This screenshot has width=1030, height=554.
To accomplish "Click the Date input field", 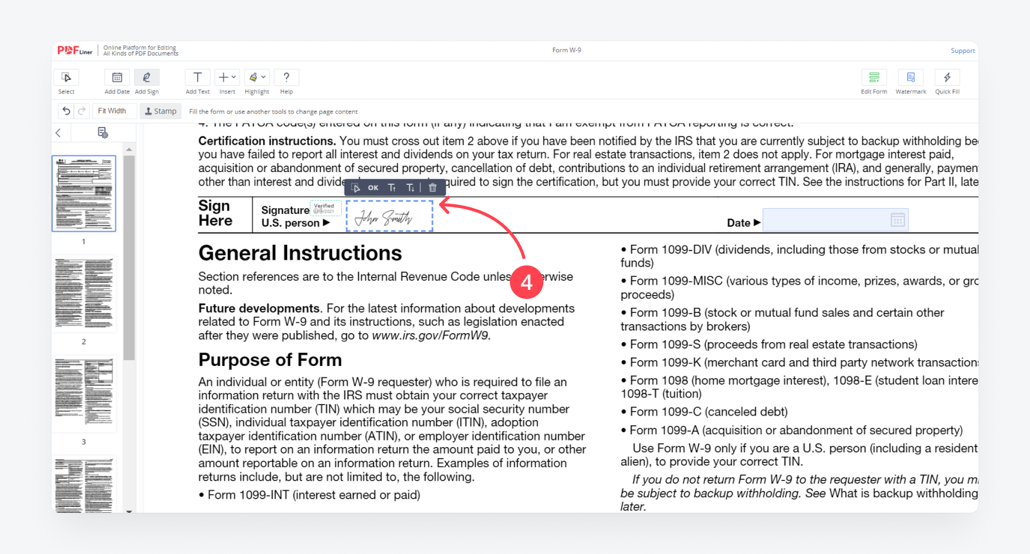I will pyautogui.click(x=836, y=220).
